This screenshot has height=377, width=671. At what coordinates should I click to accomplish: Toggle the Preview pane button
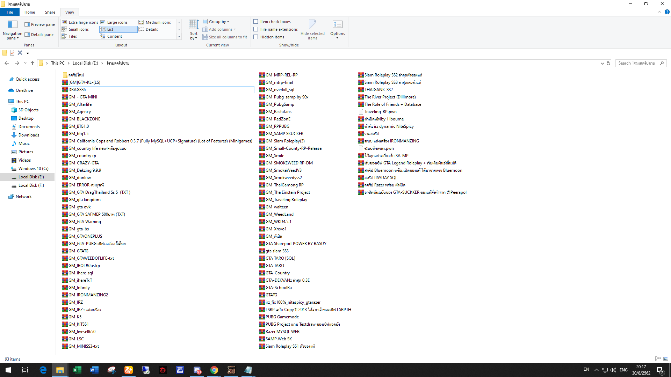(x=40, y=24)
